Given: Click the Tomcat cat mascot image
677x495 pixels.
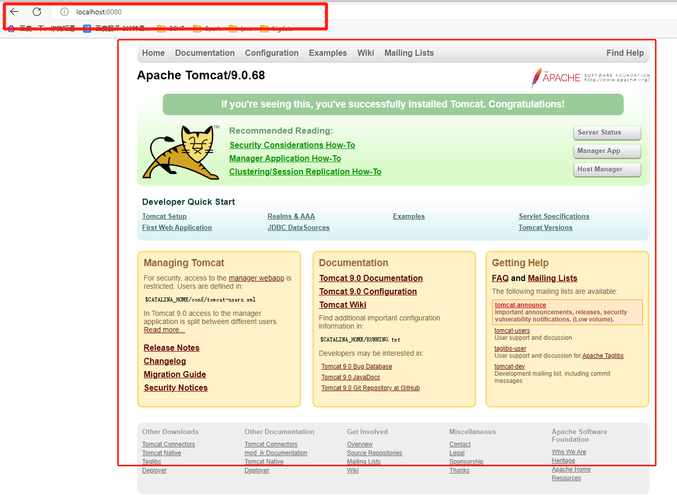Looking at the screenshot, I should click(181, 152).
